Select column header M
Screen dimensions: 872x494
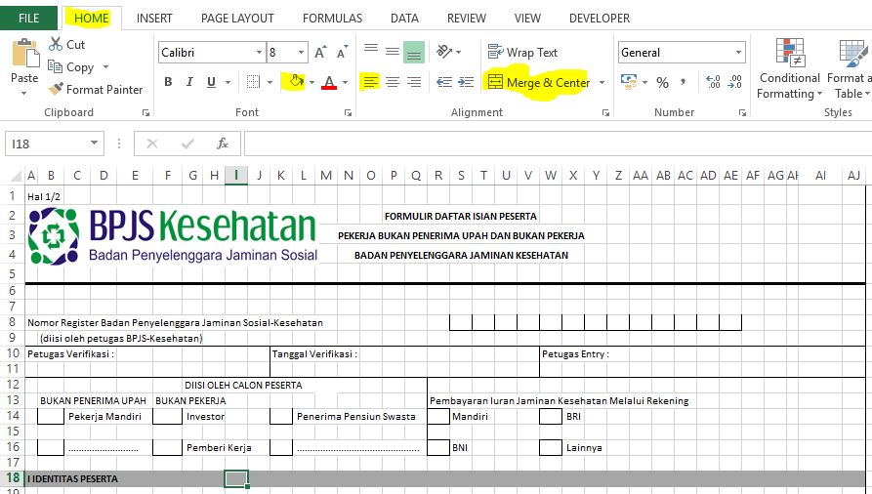click(x=326, y=176)
